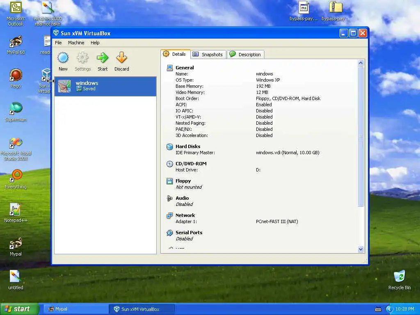Click the CD/DVD-ROM disc icon
This screenshot has width=420, height=315.
tap(169, 164)
